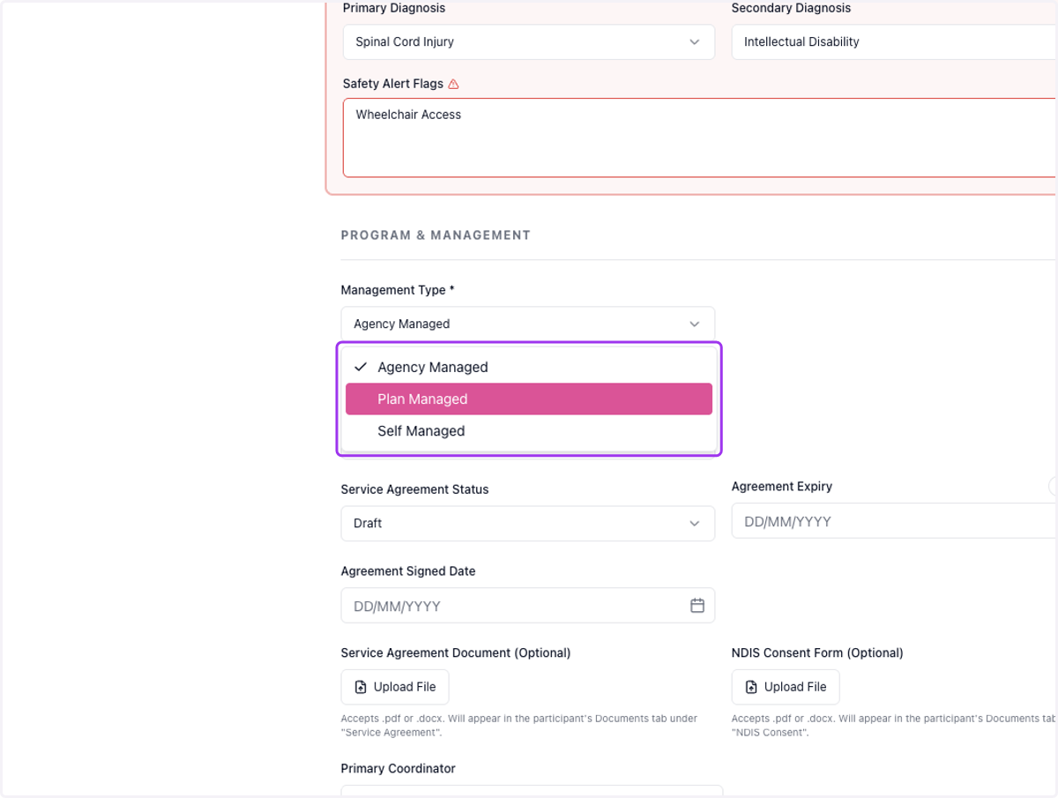Click the Primary Coordinator label
1058x798 pixels.
click(399, 769)
